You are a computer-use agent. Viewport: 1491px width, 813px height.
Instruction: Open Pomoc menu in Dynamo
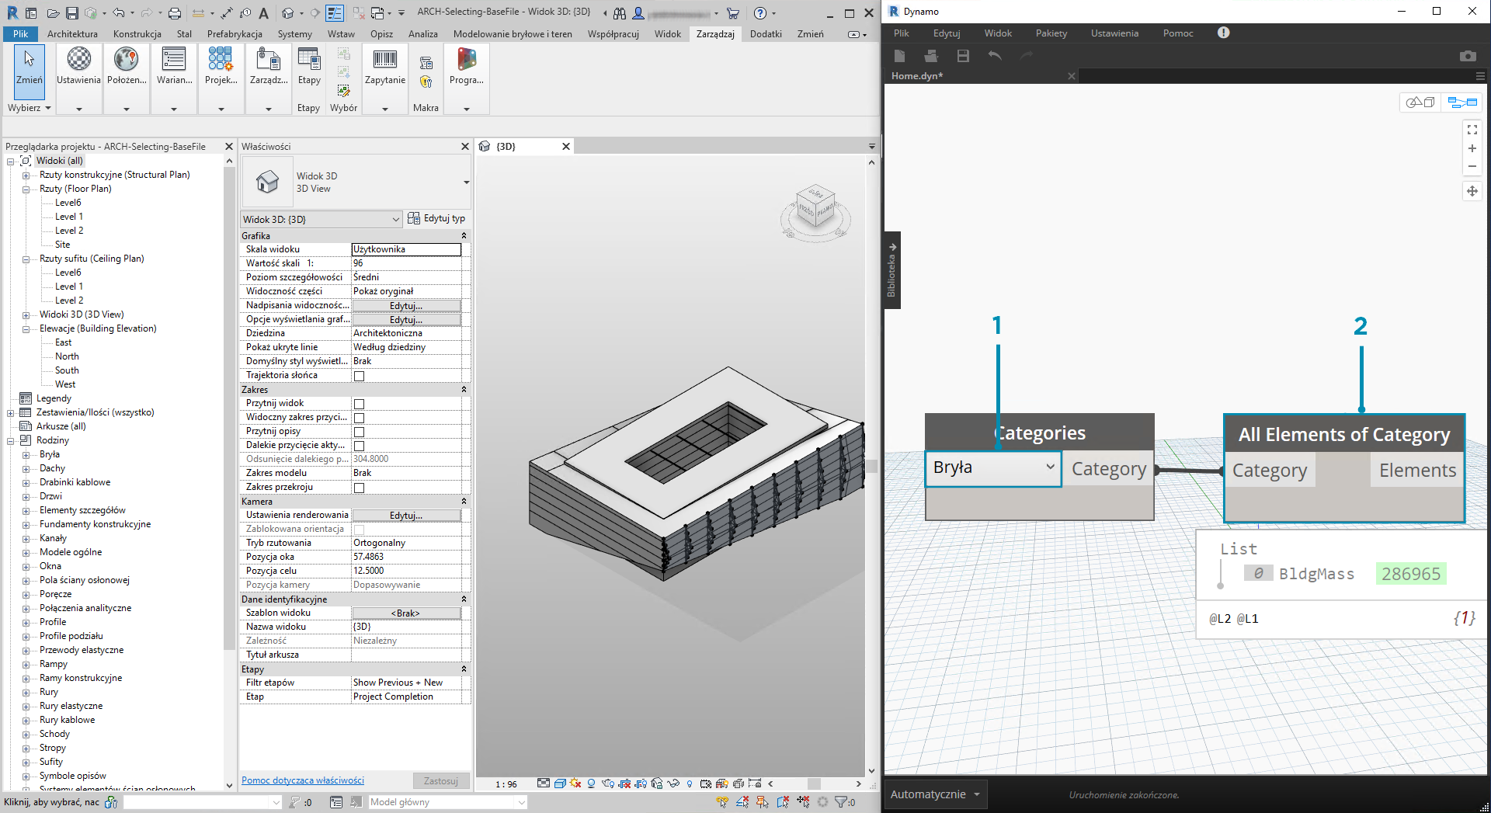point(1178,33)
